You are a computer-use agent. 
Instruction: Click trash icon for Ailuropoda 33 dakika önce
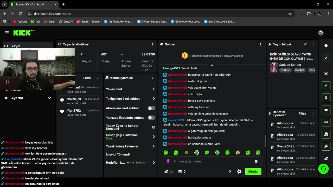272,171
